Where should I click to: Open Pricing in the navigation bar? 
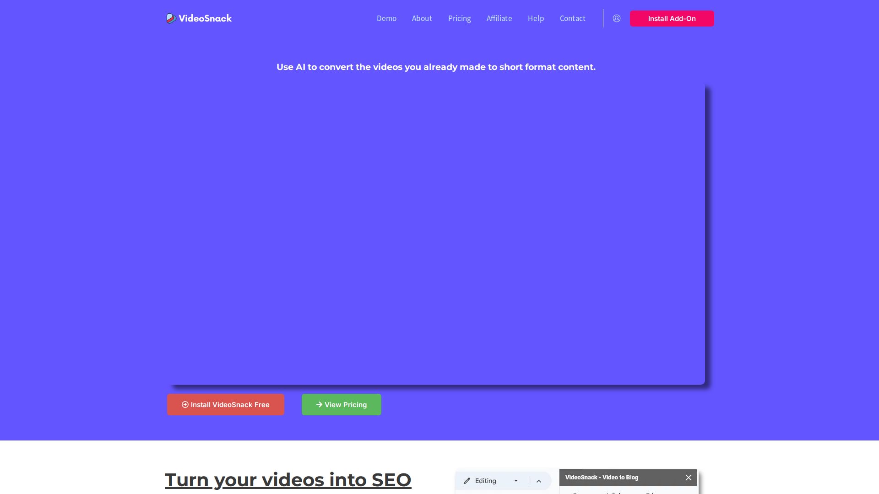459,18
